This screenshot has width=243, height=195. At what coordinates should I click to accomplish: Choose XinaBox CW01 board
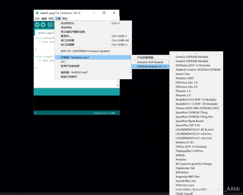coord(196,78)
